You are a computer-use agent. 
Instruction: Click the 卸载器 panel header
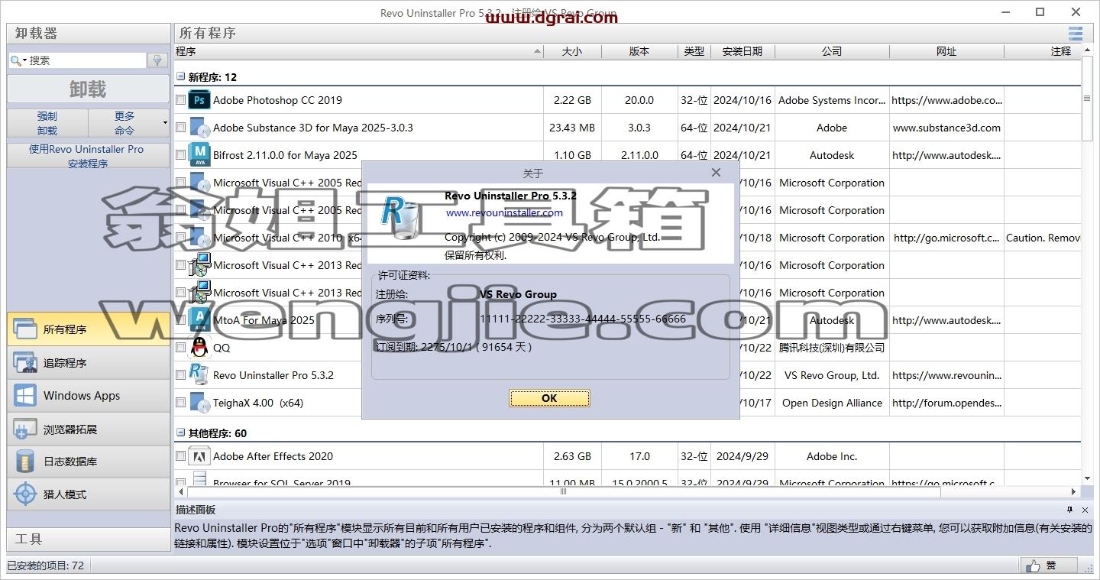[89, 33]
